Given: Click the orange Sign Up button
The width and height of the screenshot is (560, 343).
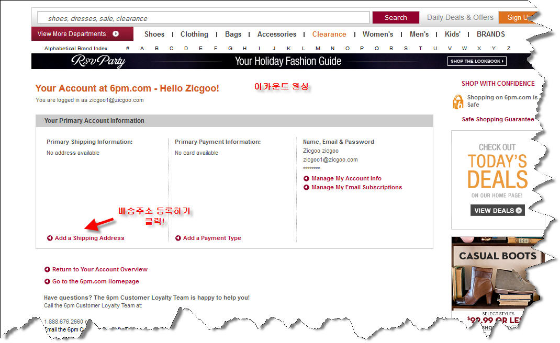Looking at the screenshot, I should click(x=517, y=17).
